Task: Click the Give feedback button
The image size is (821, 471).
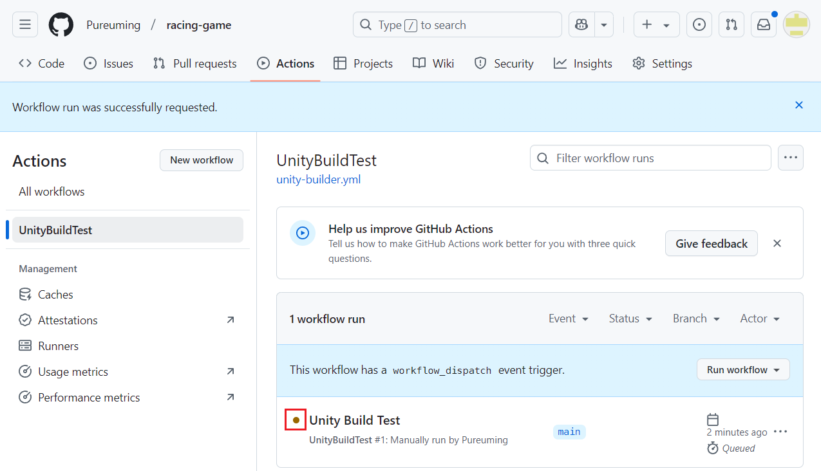Action: tap(712, 243)
